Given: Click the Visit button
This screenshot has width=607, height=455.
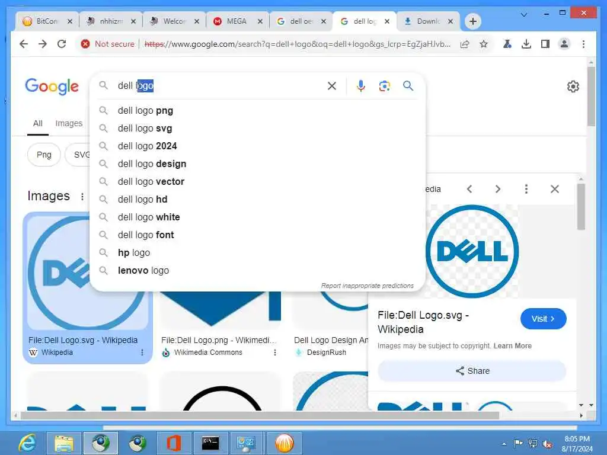Looking at the screenshot, I should (x=543, y=319).
